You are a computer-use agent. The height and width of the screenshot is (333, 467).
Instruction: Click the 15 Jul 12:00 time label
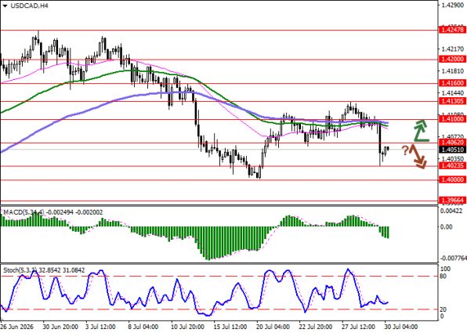(230, 327)
